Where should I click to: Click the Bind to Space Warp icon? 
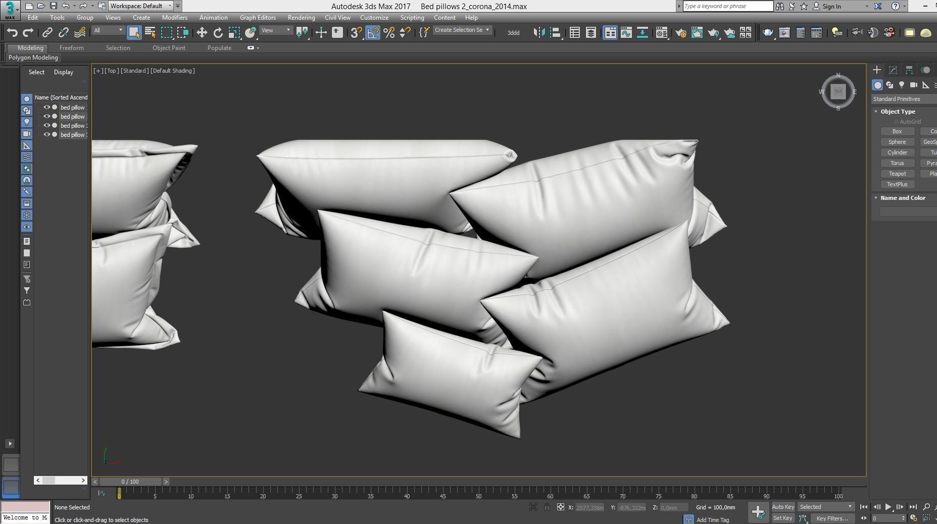tap(80, 33)
